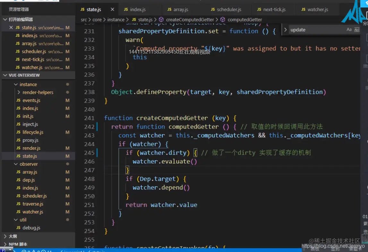Screen dimensions: 368x252
Task: Open debug.js in util folder
Action: [x=38, y=228]
